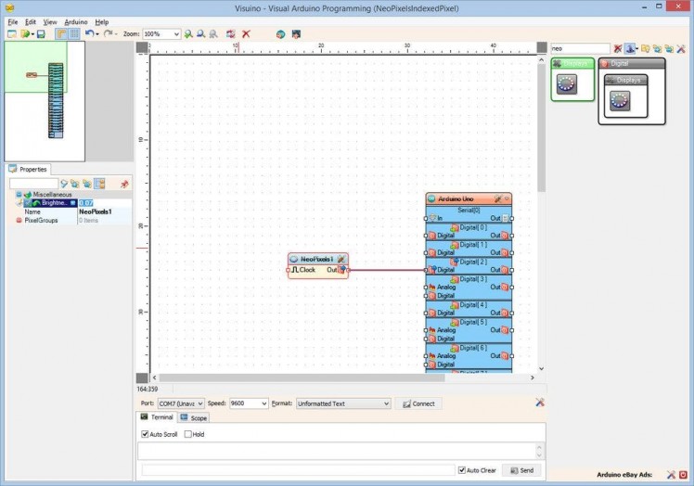Image resolution: width=694 pixels, height=486 pixels.
Task: Click the Save project toolbar icon
Action: [x=41, y=34]
